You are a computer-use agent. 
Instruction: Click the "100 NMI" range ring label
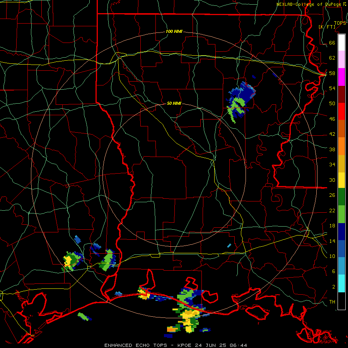[x=174, y=32]
